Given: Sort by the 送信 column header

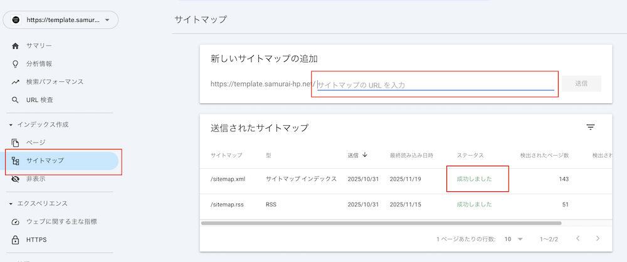Looking at the screenshot, I should tap(353, 155).
